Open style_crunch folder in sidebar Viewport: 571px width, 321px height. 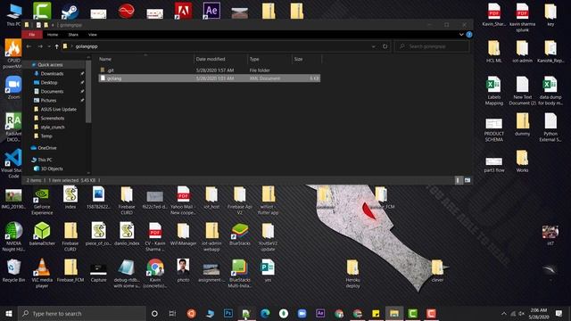[53, 128]
